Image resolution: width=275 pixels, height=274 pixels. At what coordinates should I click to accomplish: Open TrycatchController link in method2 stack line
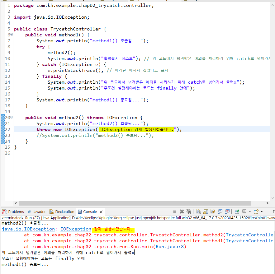click(250, 235)
